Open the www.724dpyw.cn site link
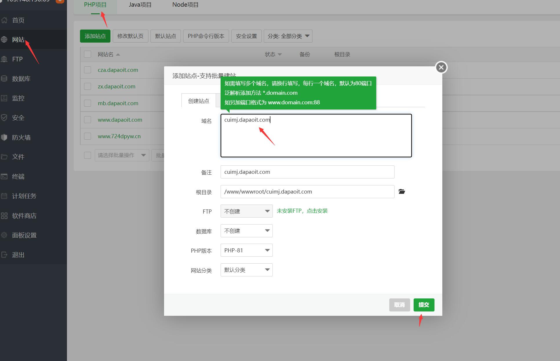560x361 pixels. (119, 136)
